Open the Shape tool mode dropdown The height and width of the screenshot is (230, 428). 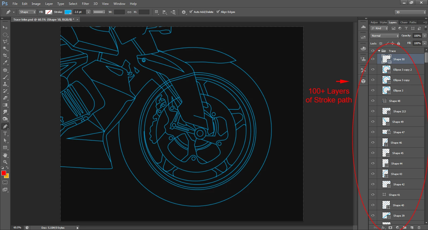pyautogui.click(x=27, y=12)
